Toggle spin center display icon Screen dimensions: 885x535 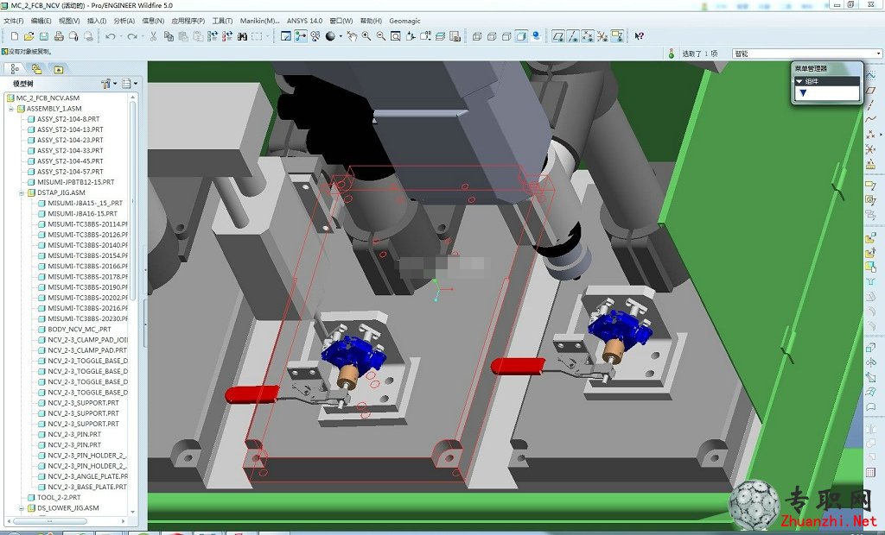coord(300,36)
